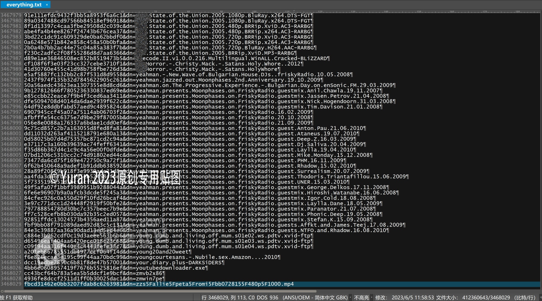Click the line with guestmix.Paranator.21.07.2008
This screenshot has height=301, width=542.
pos(200,209)
